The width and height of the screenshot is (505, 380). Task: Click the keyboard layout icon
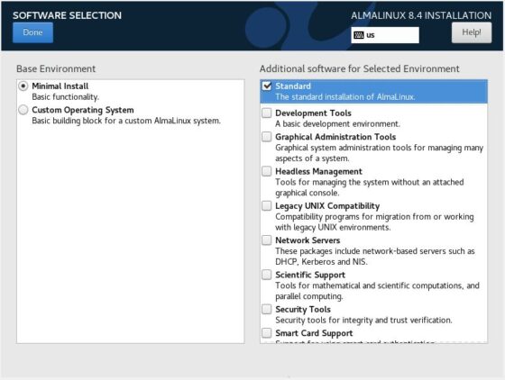pyautogui.click(x=359, y=35)
